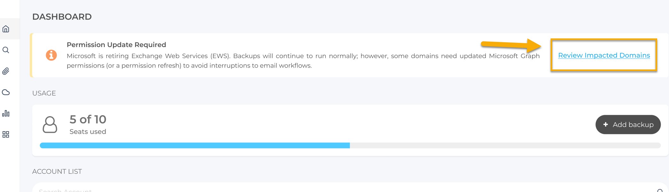The height and width of the screenshot is (192, 669).
Task: Open the paperclip attachments sidebar icon
Action: (x=6, y=71)
